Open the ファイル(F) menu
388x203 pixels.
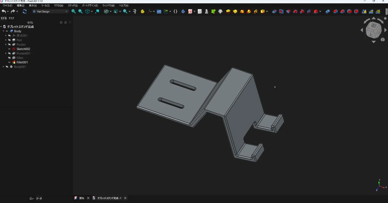(x=8, y=5)
